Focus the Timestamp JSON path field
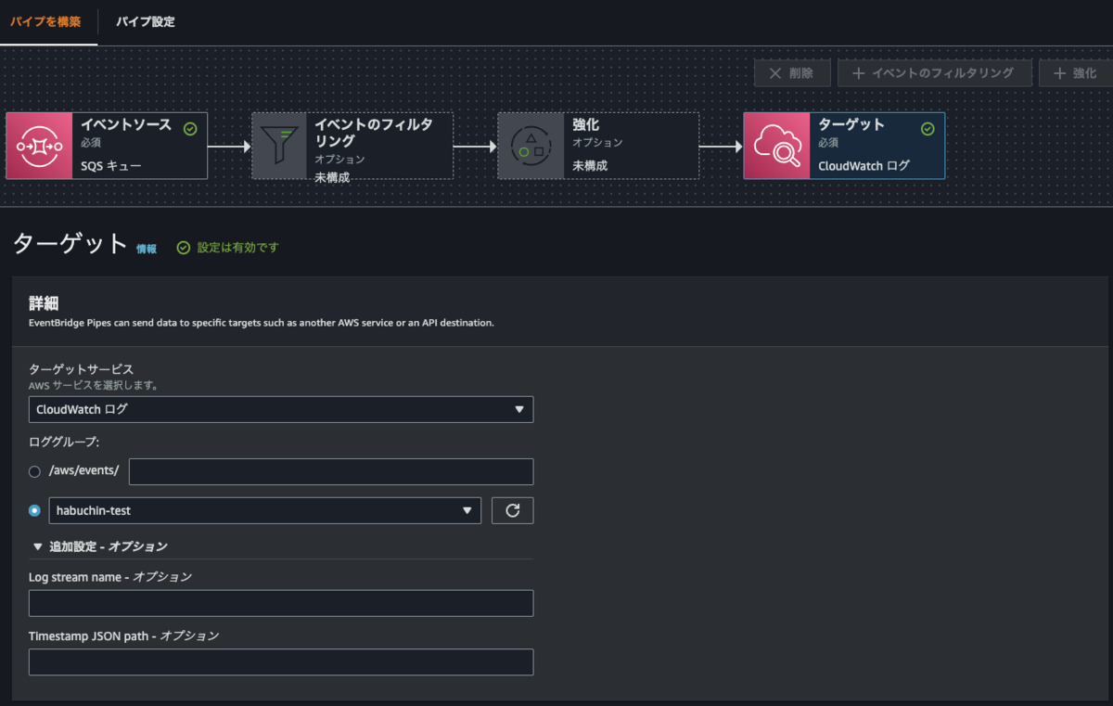Image resolution: width=1113 pixels, height=706 pixels. (281, 661)
